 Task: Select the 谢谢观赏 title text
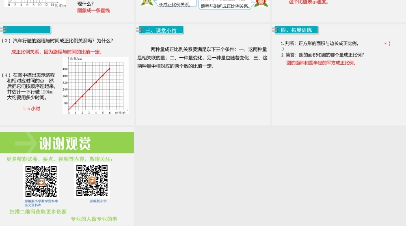point(65,143)
